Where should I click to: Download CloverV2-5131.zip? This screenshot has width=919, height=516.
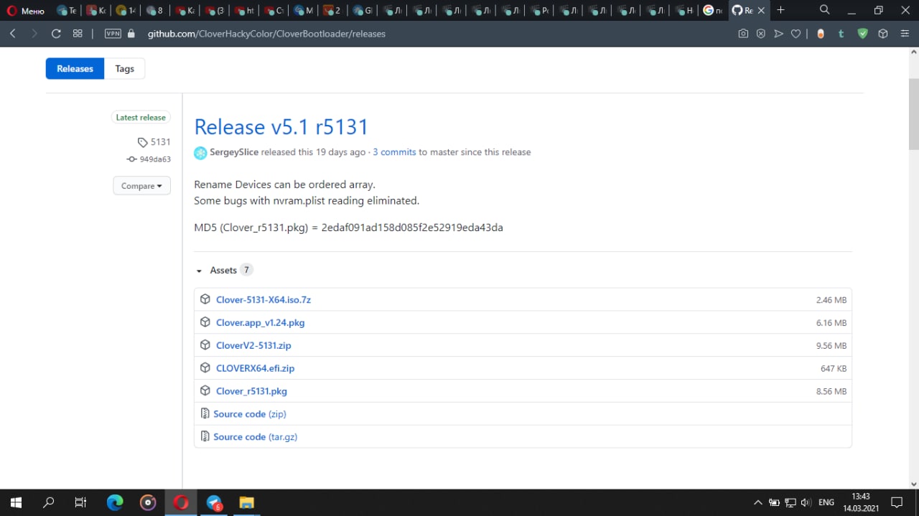[253, 345]
